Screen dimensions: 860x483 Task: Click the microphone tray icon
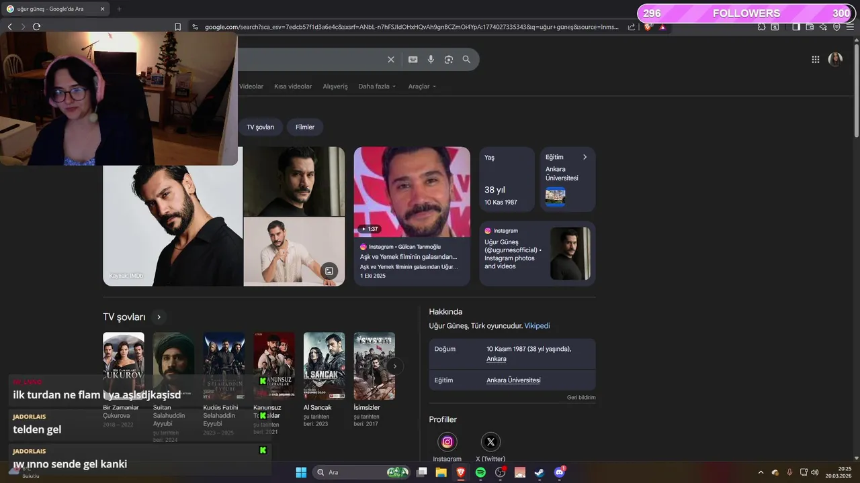[x=789, y=472]
